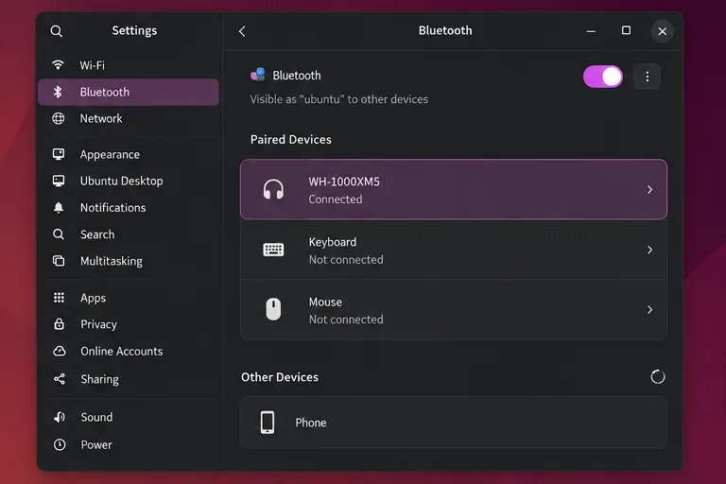Close the Settings window
The width and height of the screenshot is (726, 484).
click(x=662, y=31)
